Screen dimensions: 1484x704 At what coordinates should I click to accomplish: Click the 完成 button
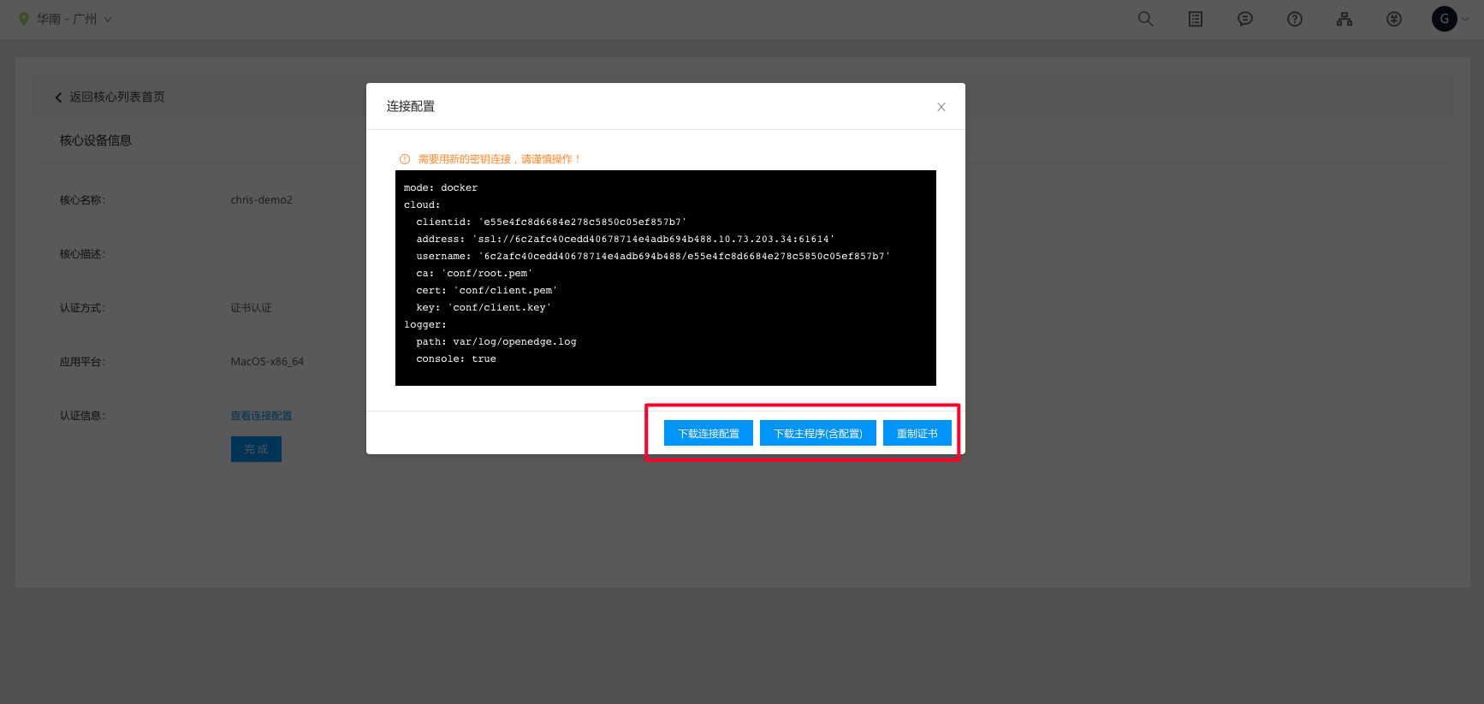pos(256,449)
